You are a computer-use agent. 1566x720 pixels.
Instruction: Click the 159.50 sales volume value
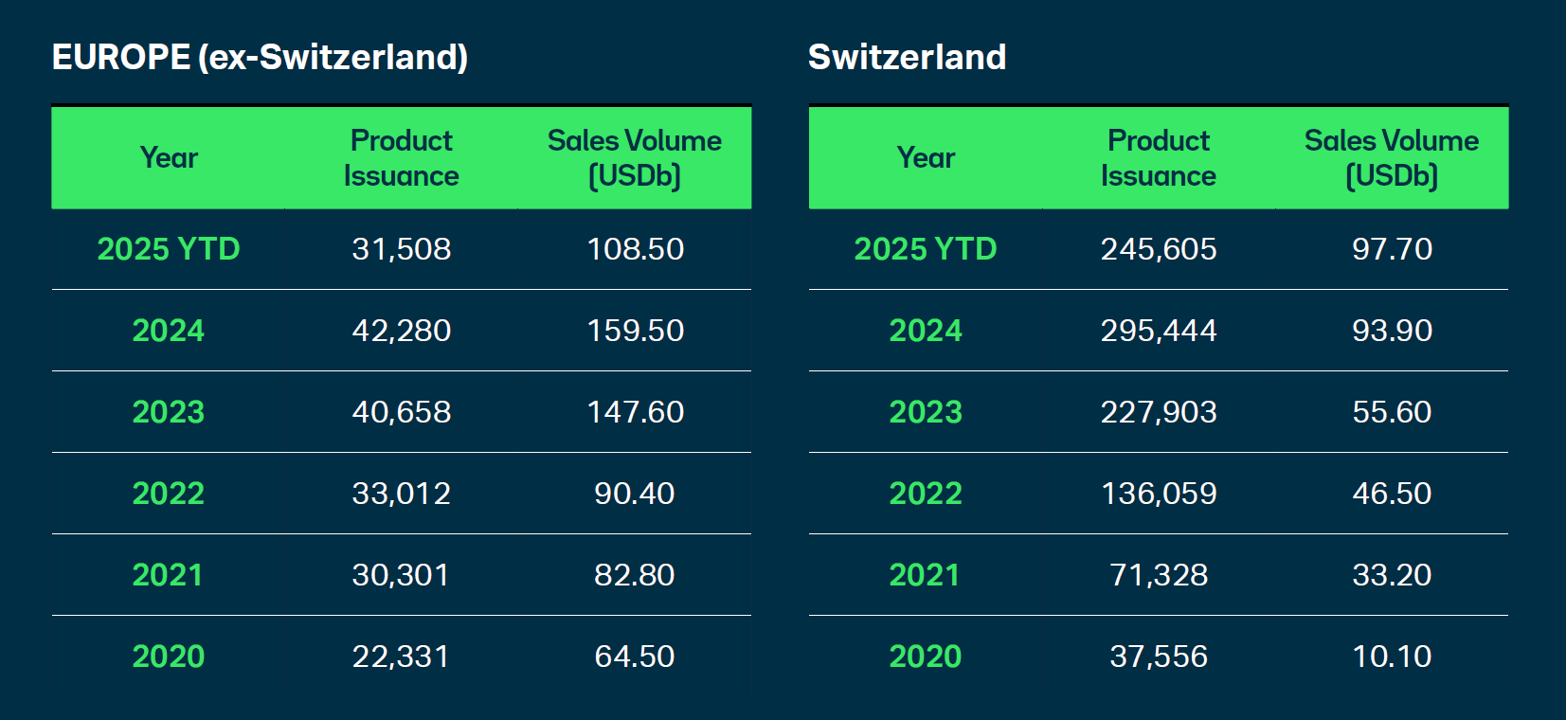(x=635, y=330)
